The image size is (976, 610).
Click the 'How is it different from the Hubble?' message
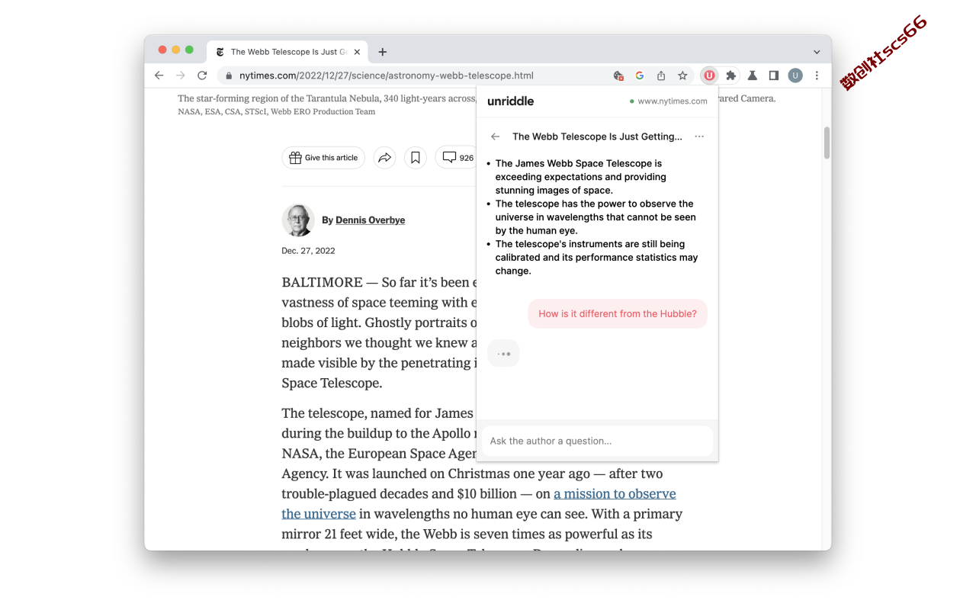click(x=618, y=314)
